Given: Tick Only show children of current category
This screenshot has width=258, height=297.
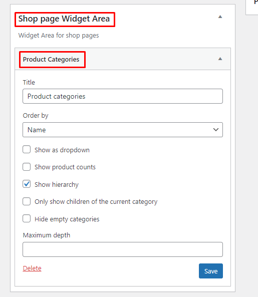Looking at the screenshot, I should click(27, 201).
